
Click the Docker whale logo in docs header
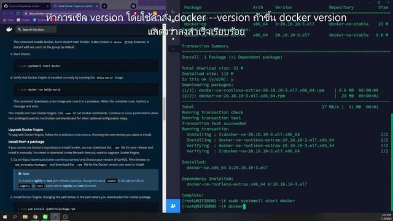point(9,29)
